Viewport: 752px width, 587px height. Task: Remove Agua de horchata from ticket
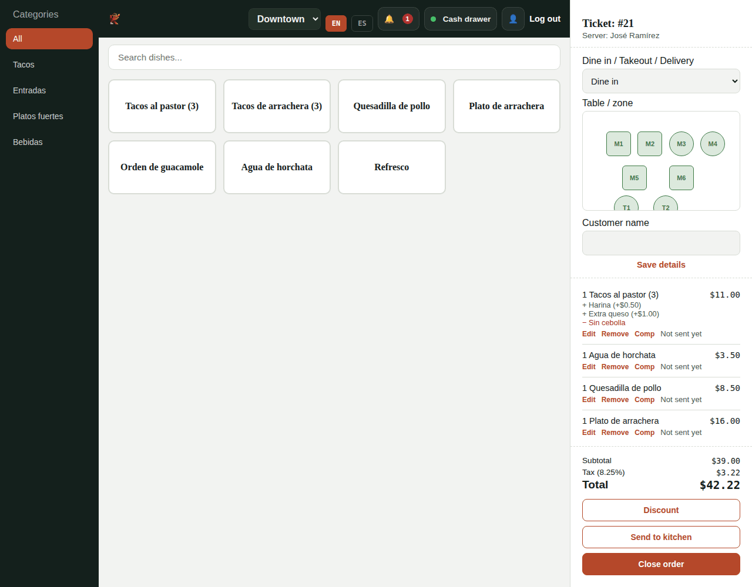(615, 367)
